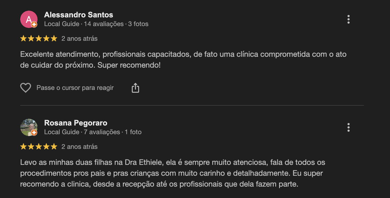390x198 pixels.
Task: Click the heart react icon
Action: click(x=26, y=88)
